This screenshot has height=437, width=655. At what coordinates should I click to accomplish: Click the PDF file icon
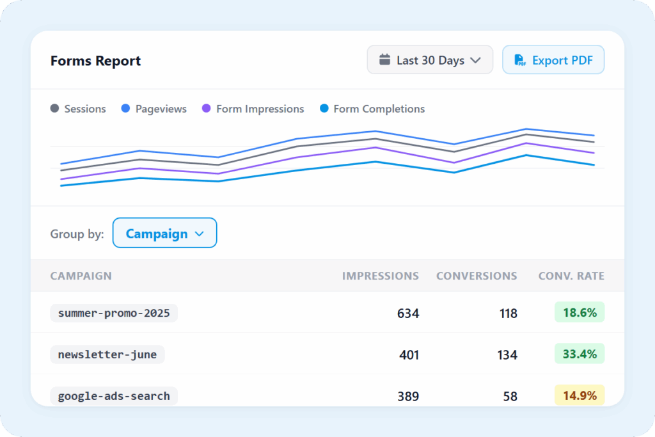click(520, 60)
